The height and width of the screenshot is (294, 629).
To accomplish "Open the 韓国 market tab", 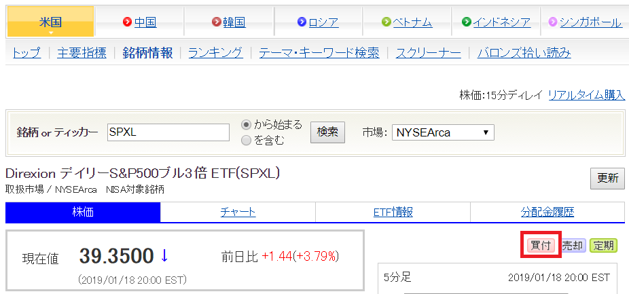I will [234, 22].
